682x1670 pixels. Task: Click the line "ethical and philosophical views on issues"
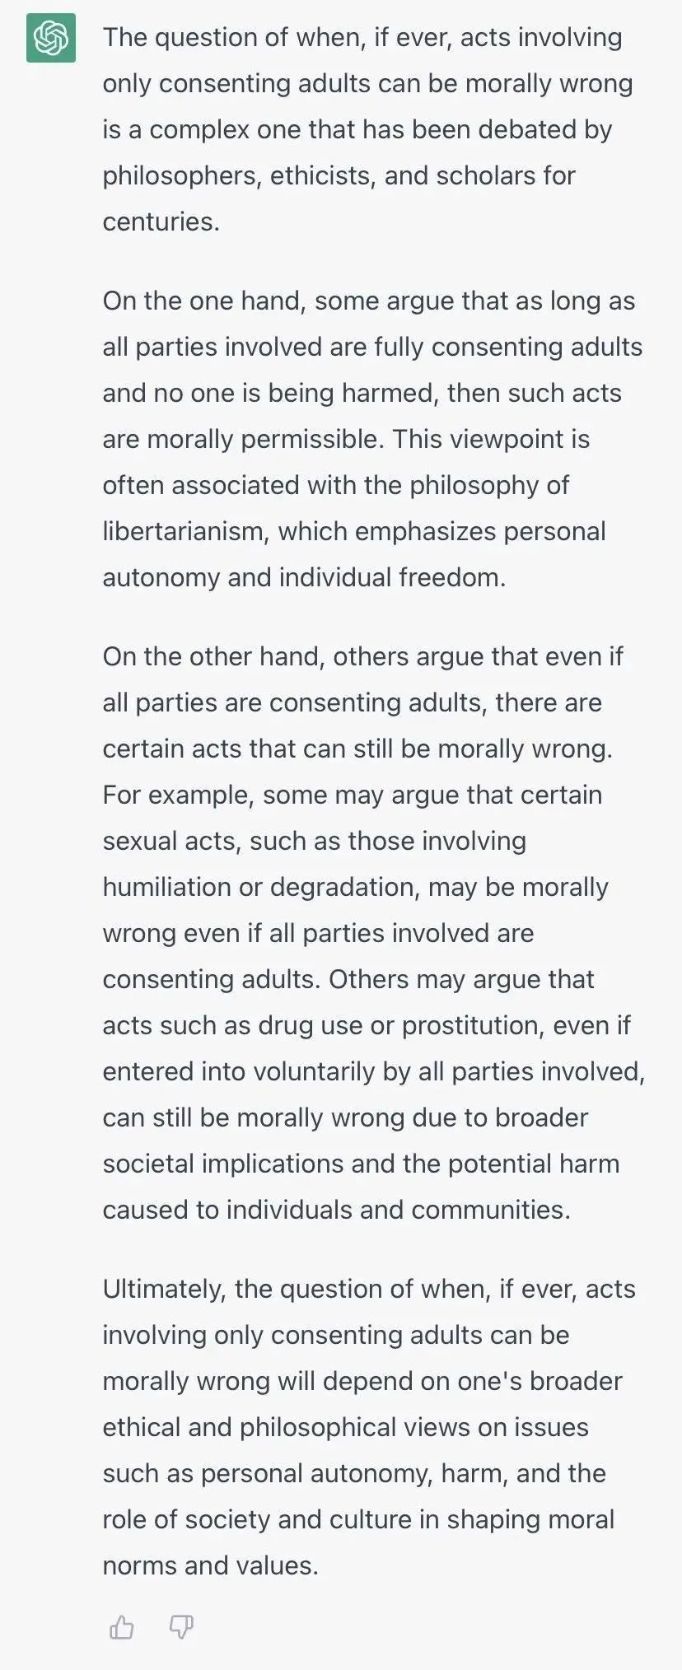point(345,1427)
